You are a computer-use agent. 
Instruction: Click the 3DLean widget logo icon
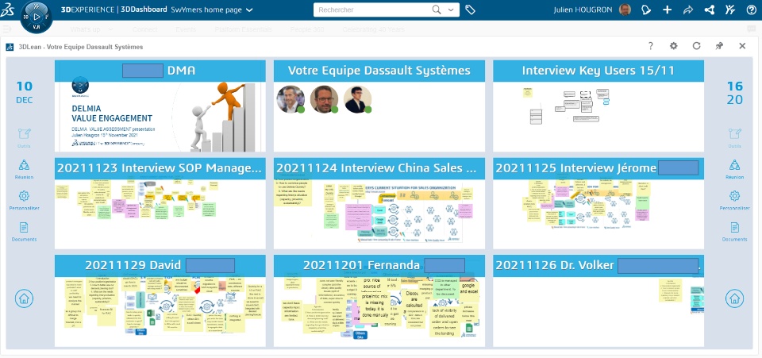point(10,47)
